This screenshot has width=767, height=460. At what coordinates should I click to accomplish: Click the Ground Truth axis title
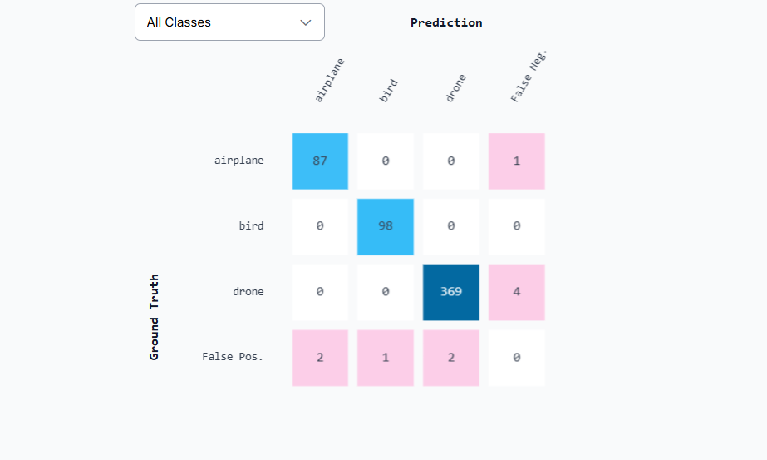point(155,317)
